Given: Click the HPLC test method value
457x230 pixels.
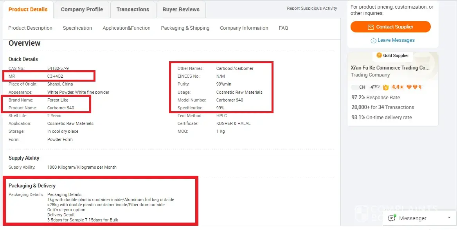Looking at the screenshot, I should (221, 116).
